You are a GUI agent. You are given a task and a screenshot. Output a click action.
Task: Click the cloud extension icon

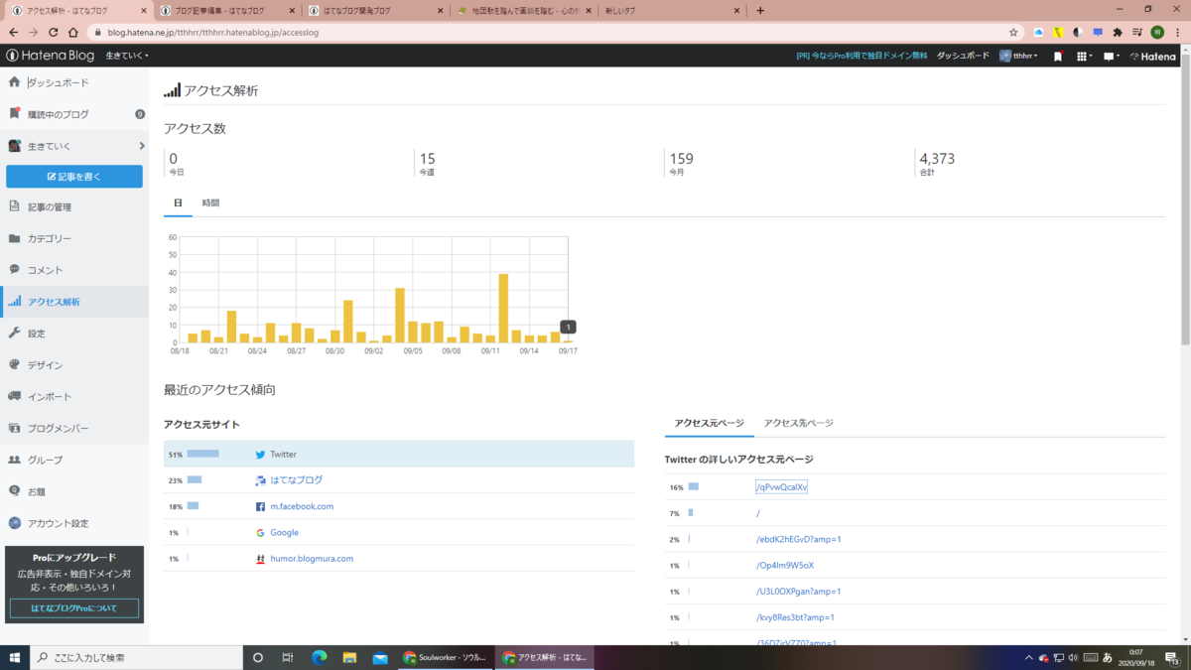(1039, 32)
